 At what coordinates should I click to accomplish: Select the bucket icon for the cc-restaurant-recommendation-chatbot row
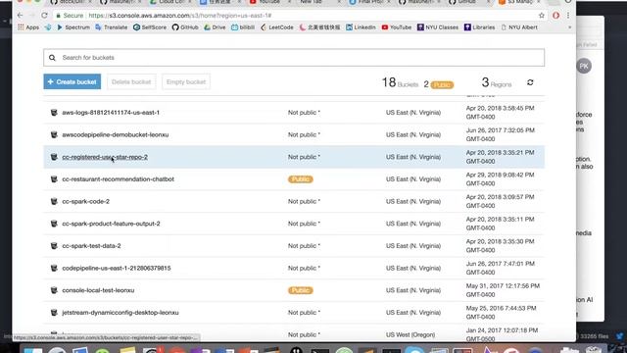point(54,179)
